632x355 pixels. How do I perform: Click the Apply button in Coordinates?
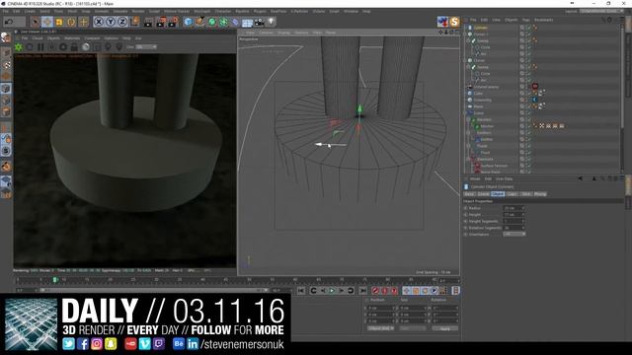click(x=445, y=328)
